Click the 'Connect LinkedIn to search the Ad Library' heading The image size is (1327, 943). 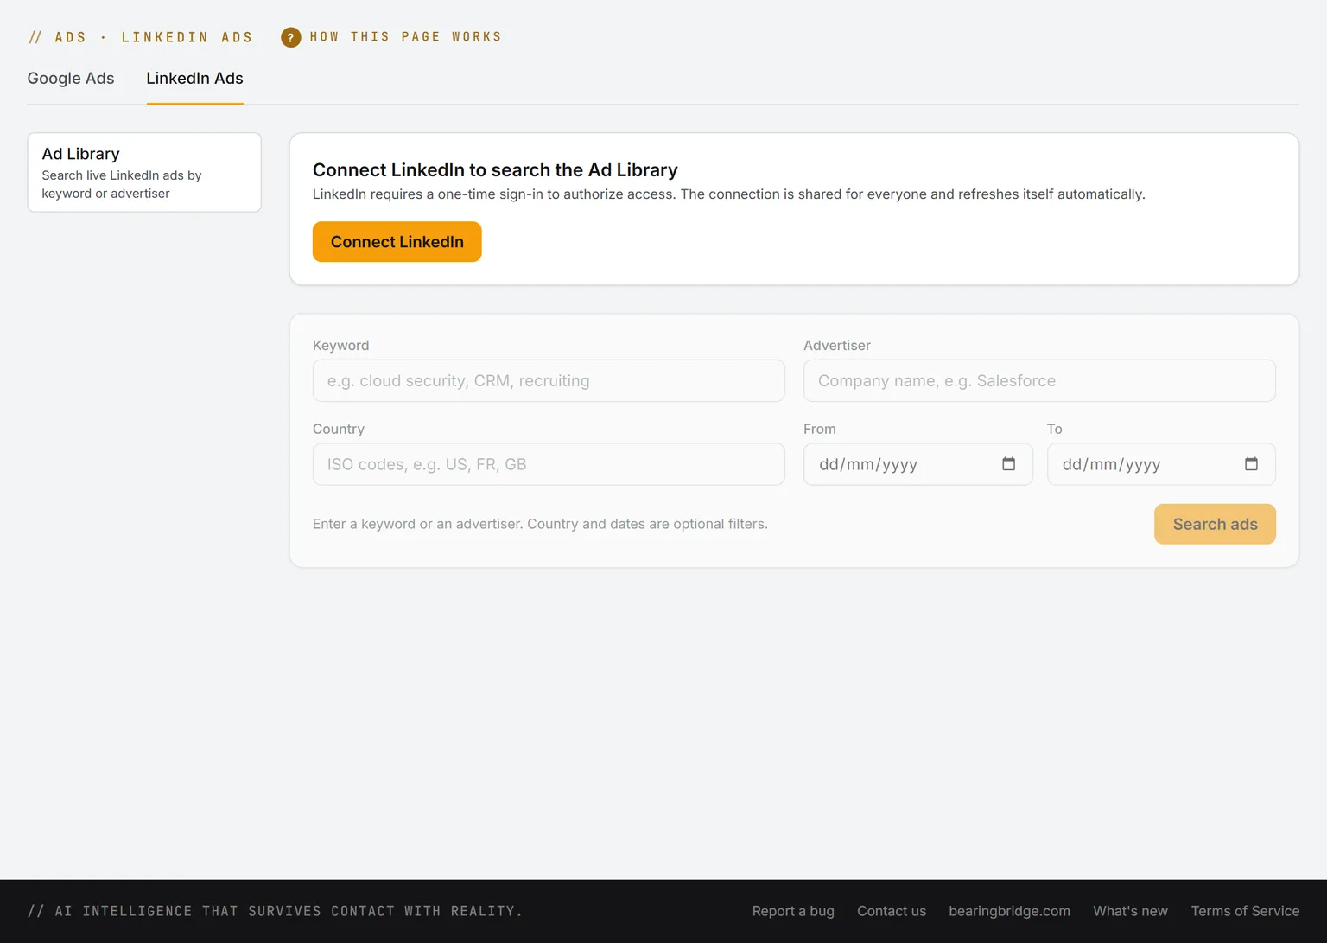[495, 170]
